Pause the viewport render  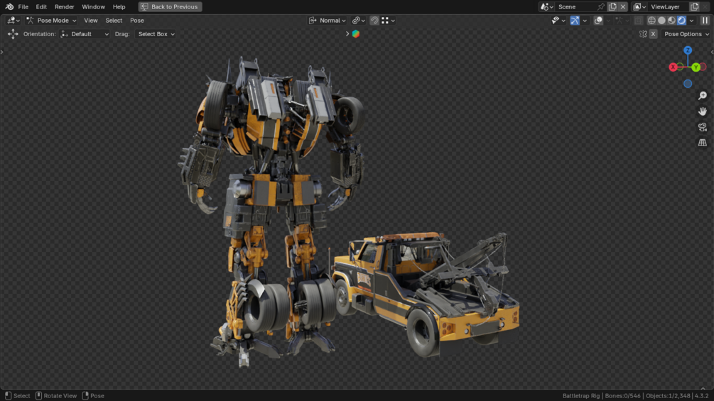tap(705, 21)
